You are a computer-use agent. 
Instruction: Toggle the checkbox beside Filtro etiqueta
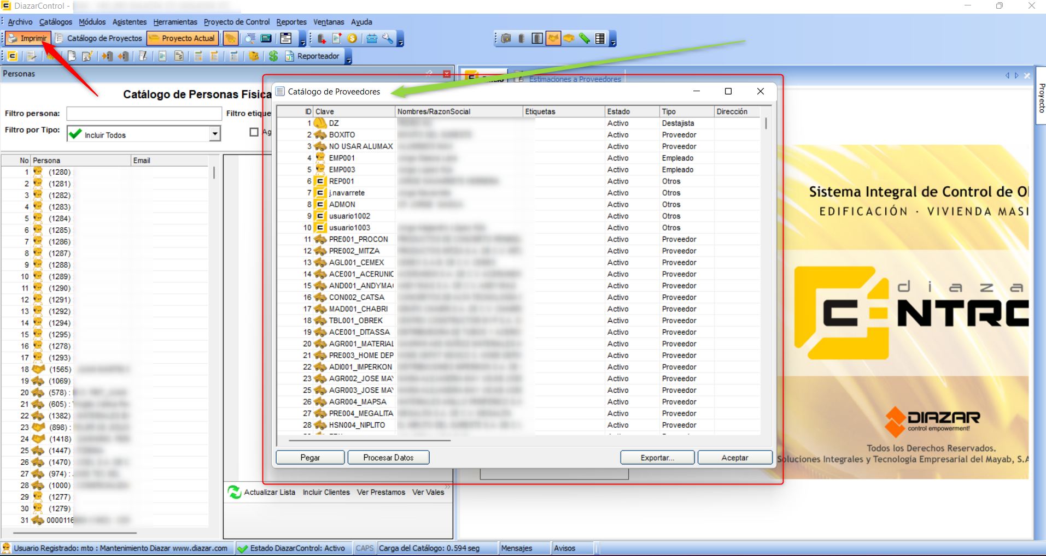pyautogui.click(x=254, y=132)
